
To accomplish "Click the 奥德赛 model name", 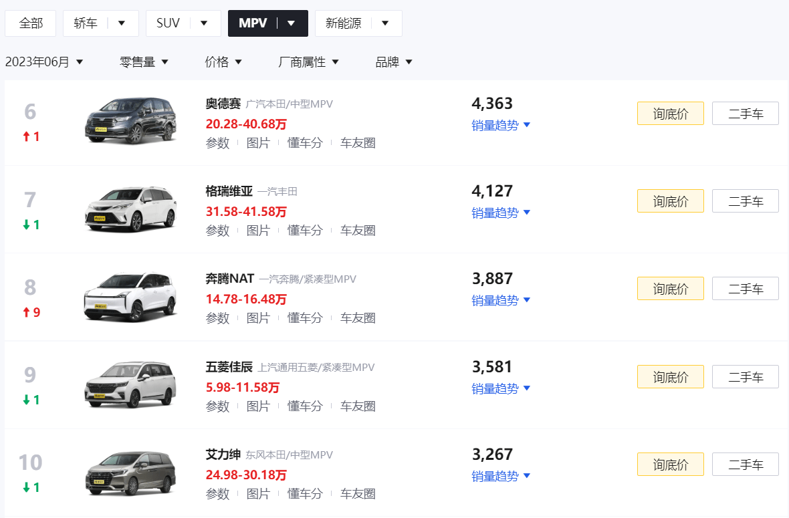I will point(222,104).
